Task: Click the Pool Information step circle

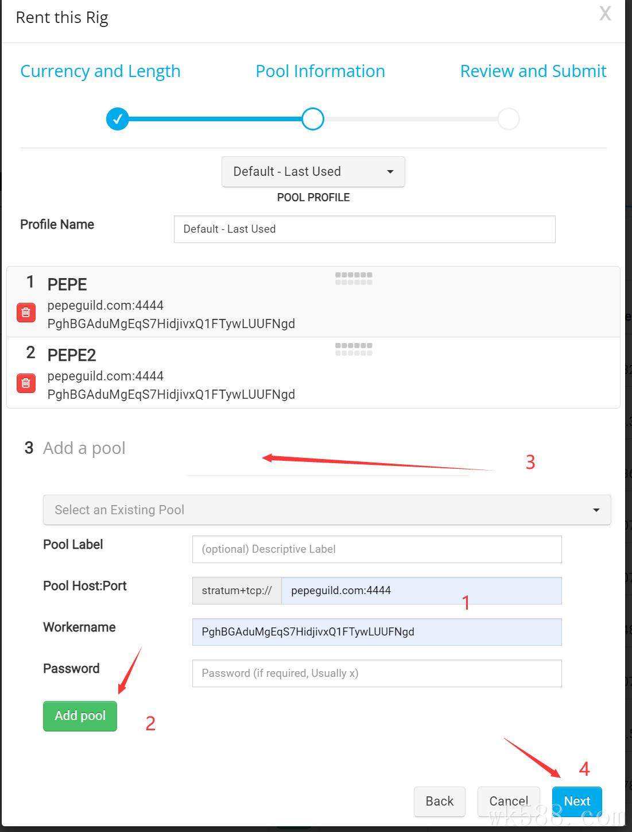Action: pos(313,119)
